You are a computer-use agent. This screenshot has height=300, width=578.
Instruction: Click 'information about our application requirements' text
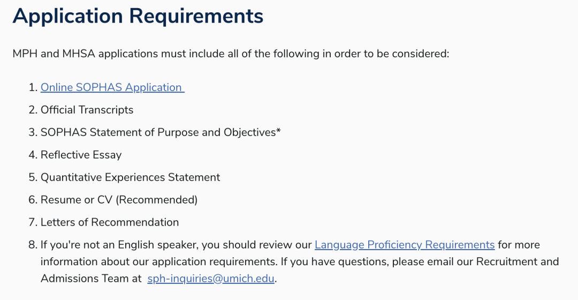[x=158, y=261]
